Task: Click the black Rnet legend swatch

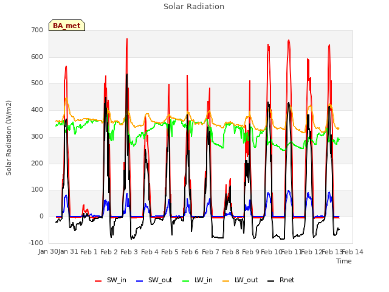Action: click(271, 281)
